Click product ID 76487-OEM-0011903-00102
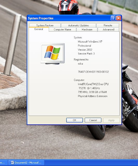138x166 pixels. 93,72
